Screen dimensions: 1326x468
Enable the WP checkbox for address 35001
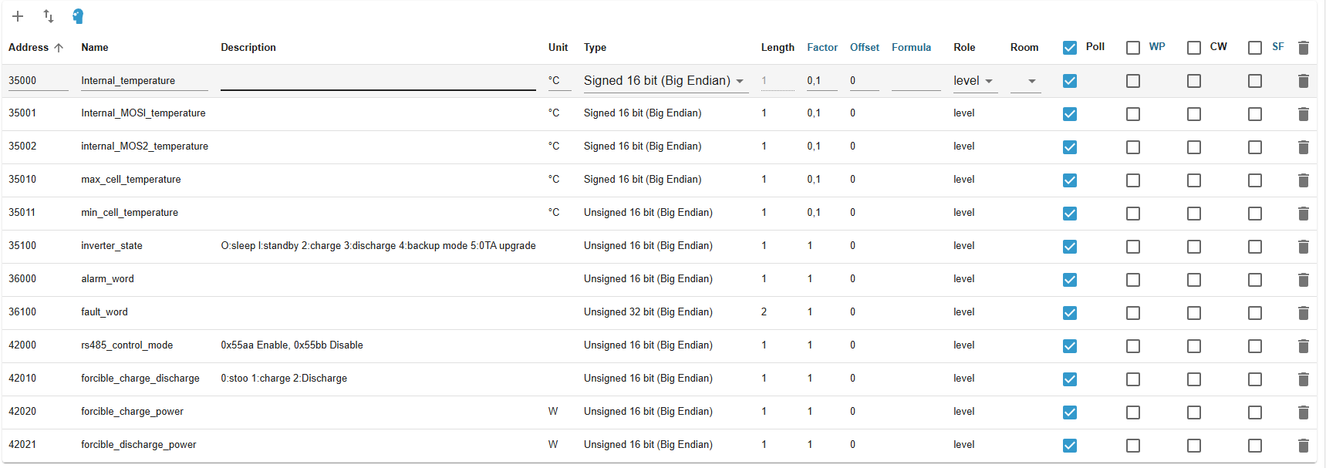tap(1132, 114)
